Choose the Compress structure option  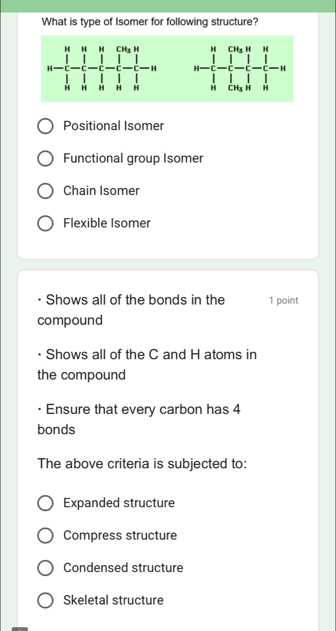46,535
